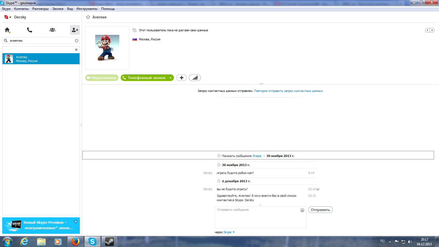Open the call phones dial pad icon
Image resolution: width=439 pixels, height=247 pixels.
tap(30, 30)
